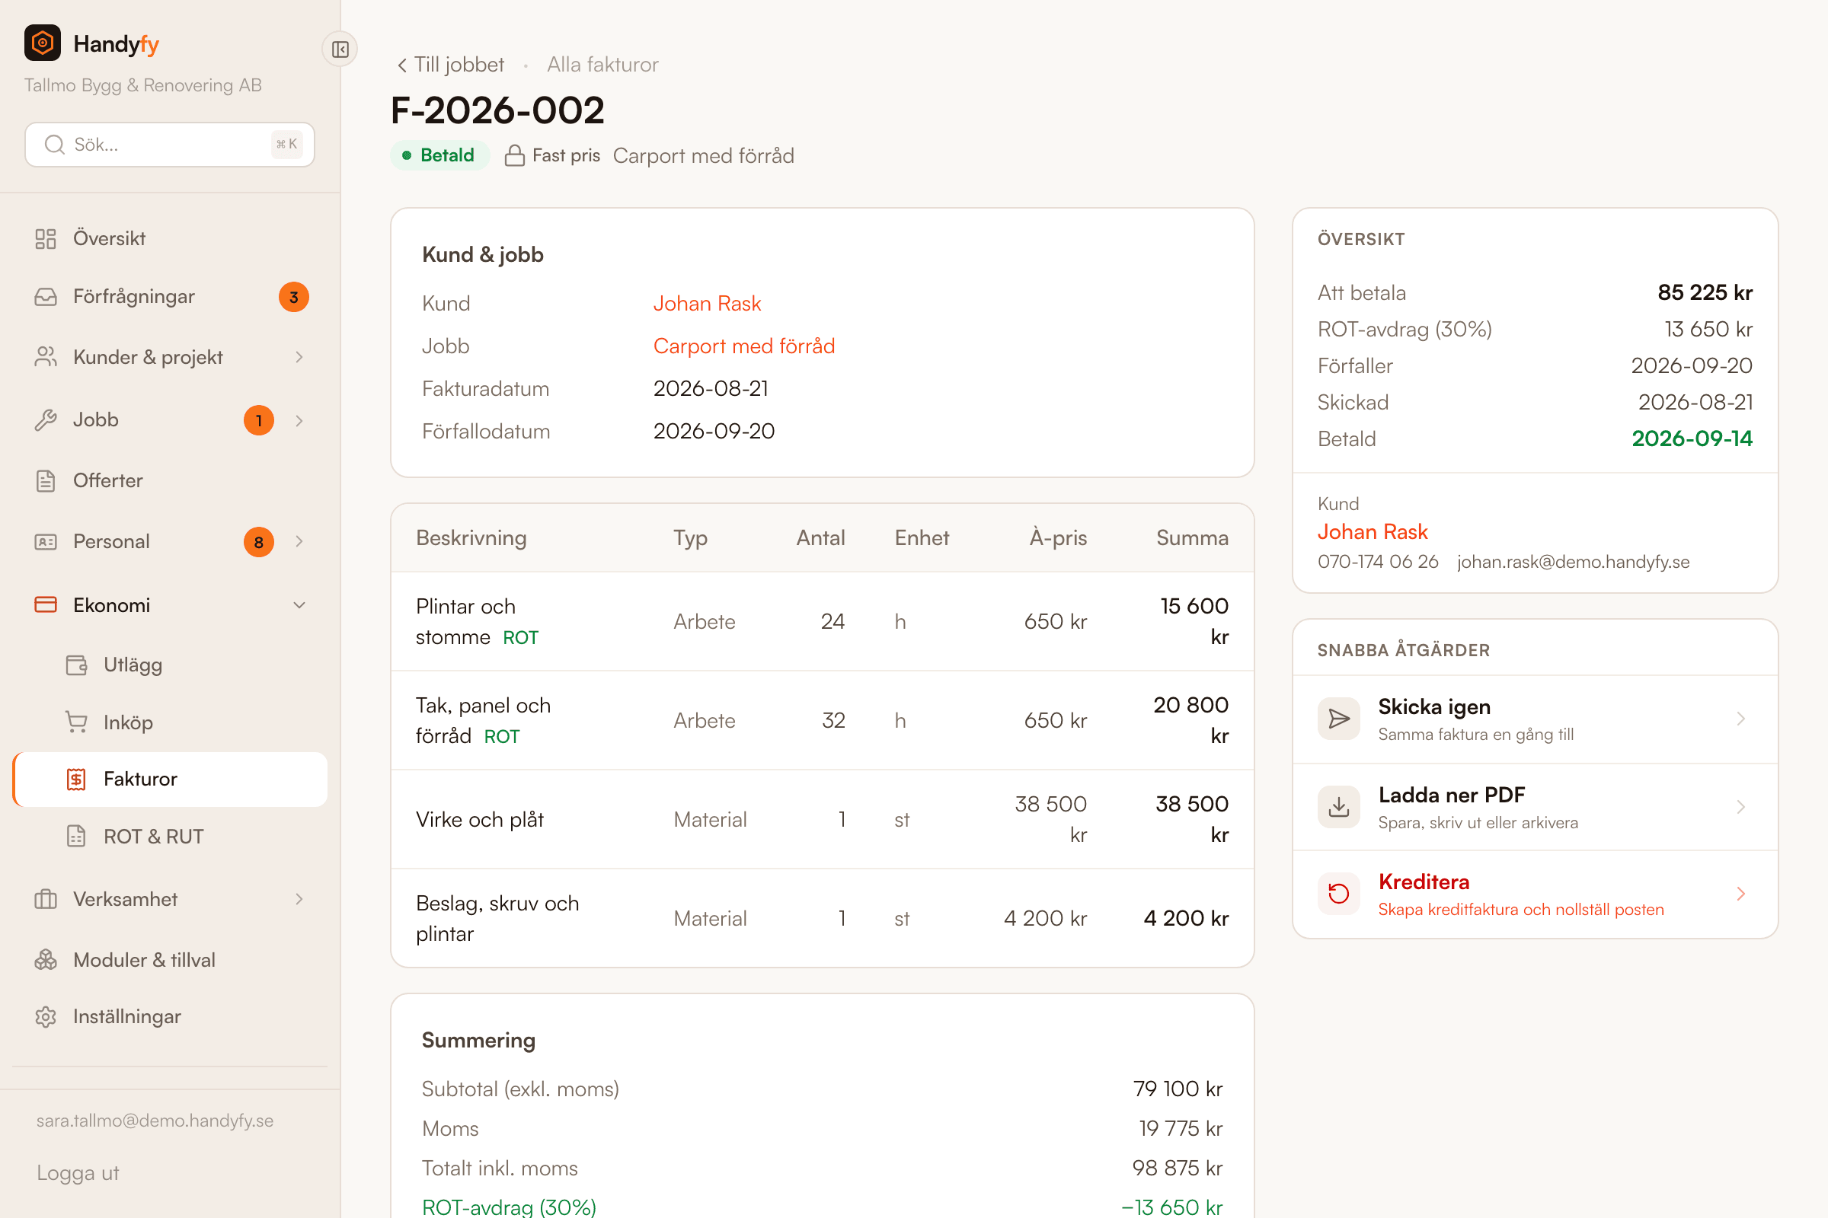The width and height of the screenshot is (1828, 1218).
Task: Expand the Personal submenu chevron
Action: coord(299,541)
